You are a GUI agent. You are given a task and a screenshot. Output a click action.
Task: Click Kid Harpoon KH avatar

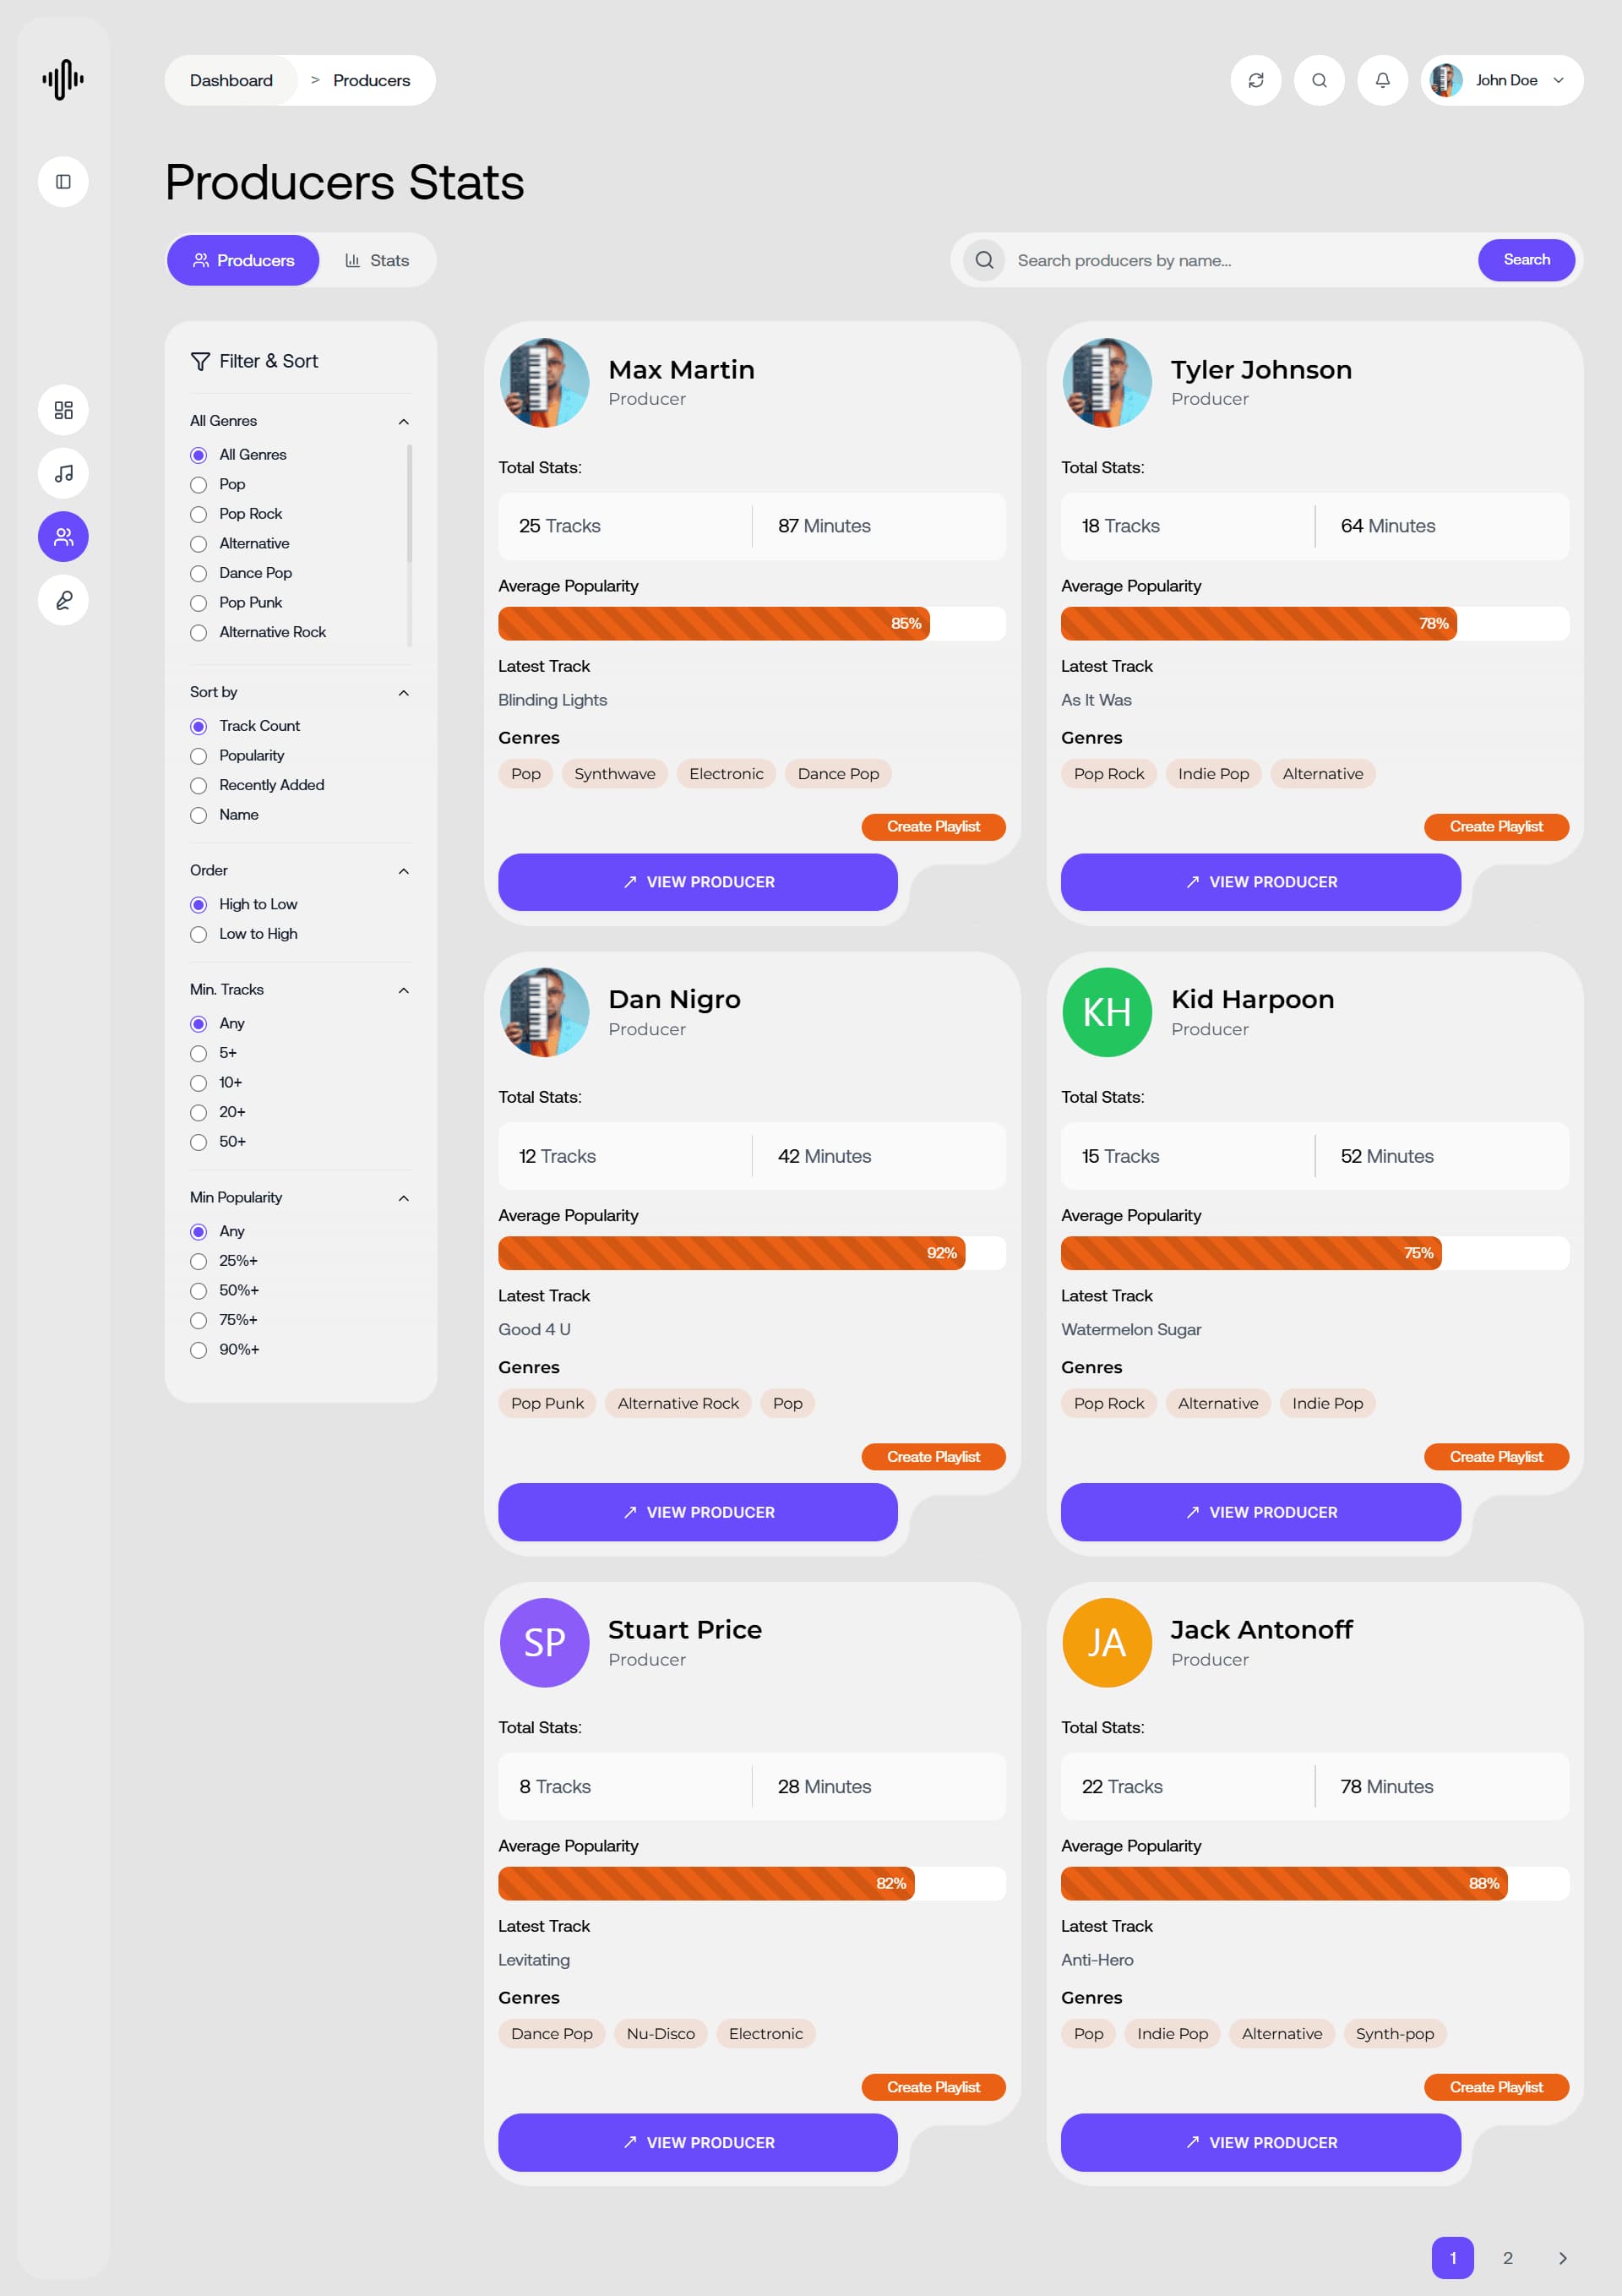(x=1107, y=1012)
